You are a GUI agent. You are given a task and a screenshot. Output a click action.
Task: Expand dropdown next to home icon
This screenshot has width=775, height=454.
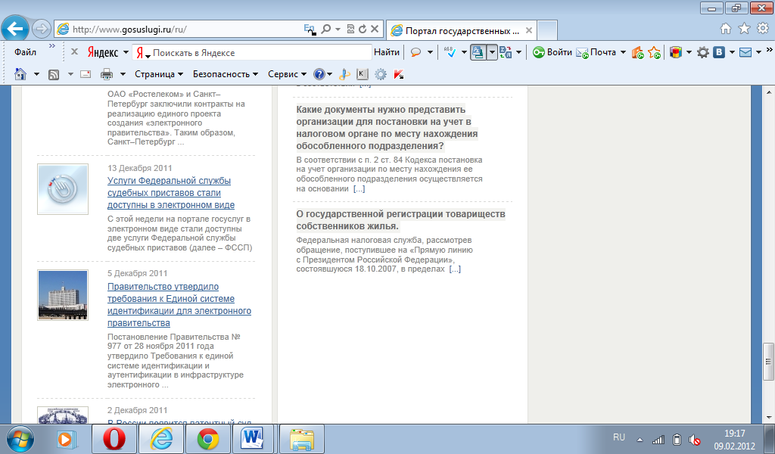pyautogui.click(x=36, y=74)
